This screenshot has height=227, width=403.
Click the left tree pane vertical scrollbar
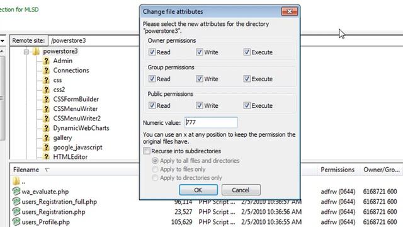(2, 98)
